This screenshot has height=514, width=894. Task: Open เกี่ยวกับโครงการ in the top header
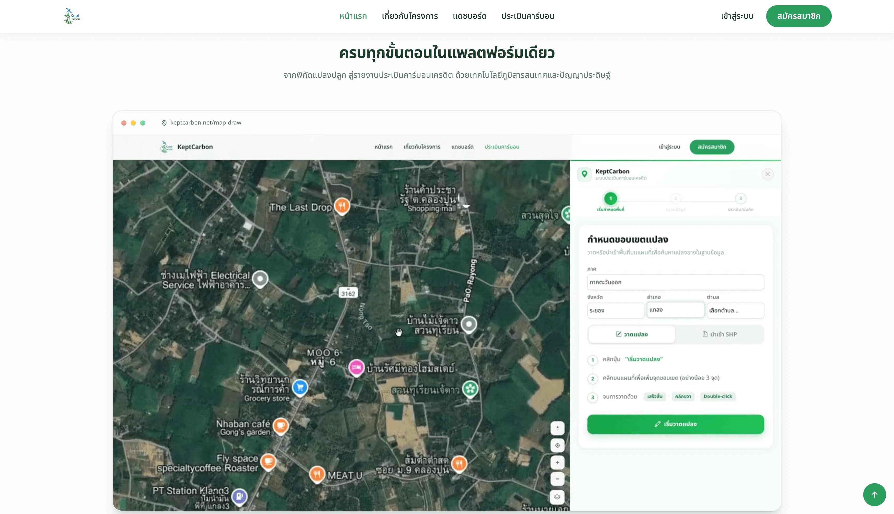[410, 16]
